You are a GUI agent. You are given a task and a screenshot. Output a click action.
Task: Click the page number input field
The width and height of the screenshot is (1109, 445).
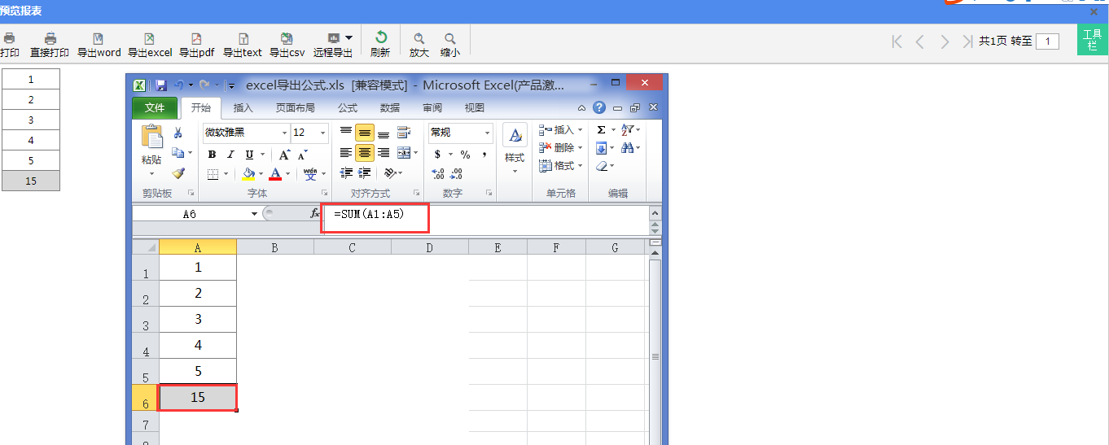tap(1047, 41)
